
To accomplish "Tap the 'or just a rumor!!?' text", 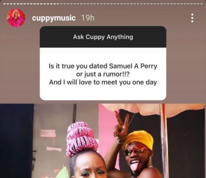I will coord(103,74).
